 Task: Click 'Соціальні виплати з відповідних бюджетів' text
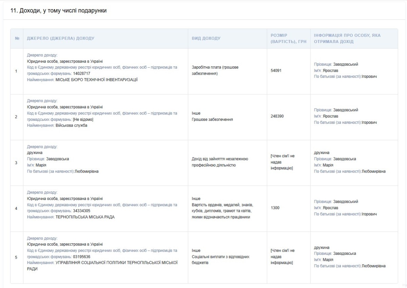coord(221,260)
